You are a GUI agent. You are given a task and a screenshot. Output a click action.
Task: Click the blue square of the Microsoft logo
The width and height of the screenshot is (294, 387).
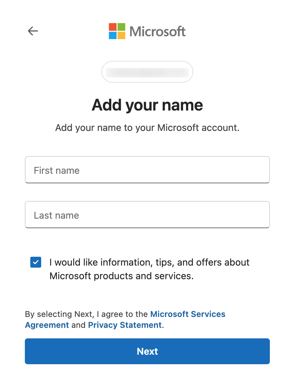(x=113, y=36)
